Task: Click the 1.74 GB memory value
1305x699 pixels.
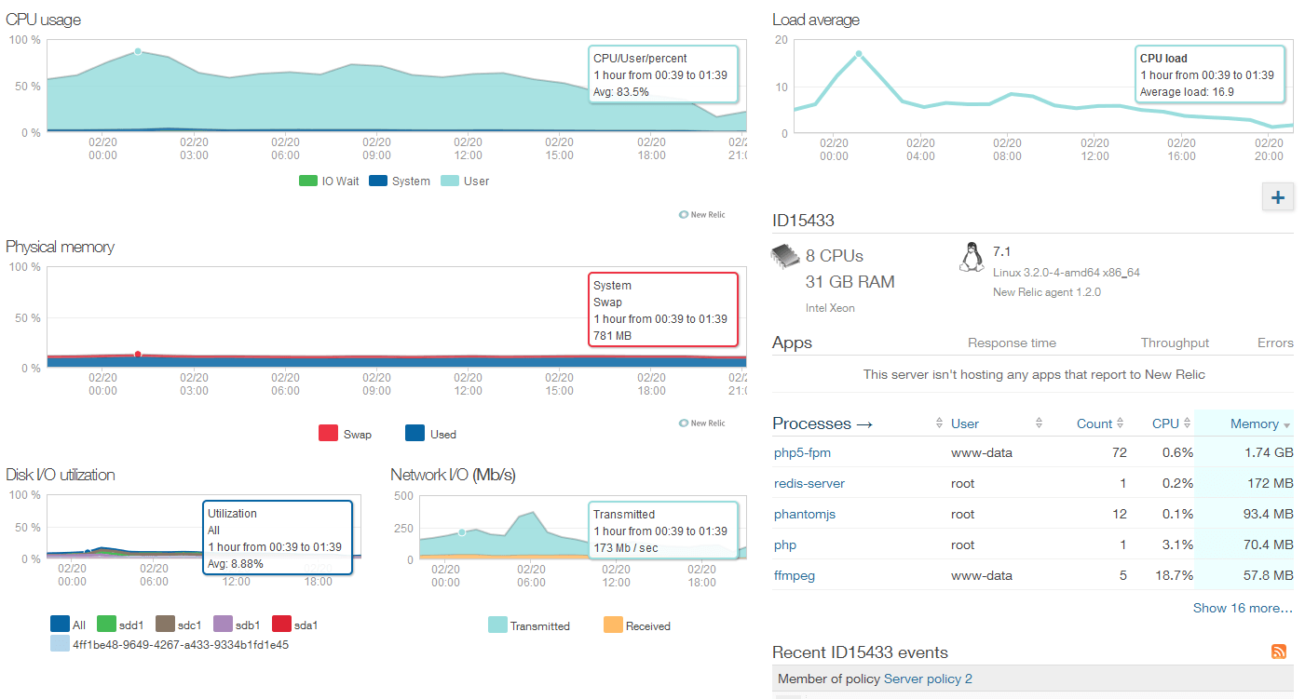Action: pos(1270,453)
